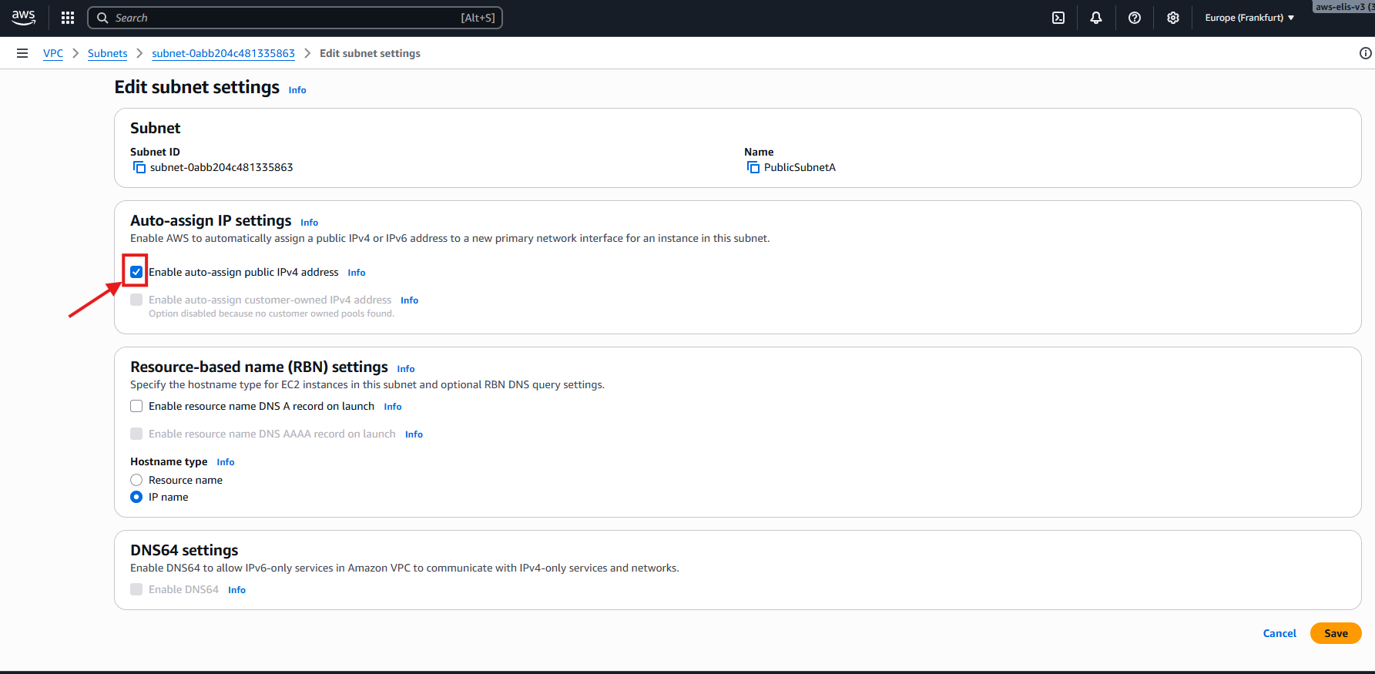The image size is (1375, 674).
Task: Open the side navigation hamburger menu
Action: 22,53
